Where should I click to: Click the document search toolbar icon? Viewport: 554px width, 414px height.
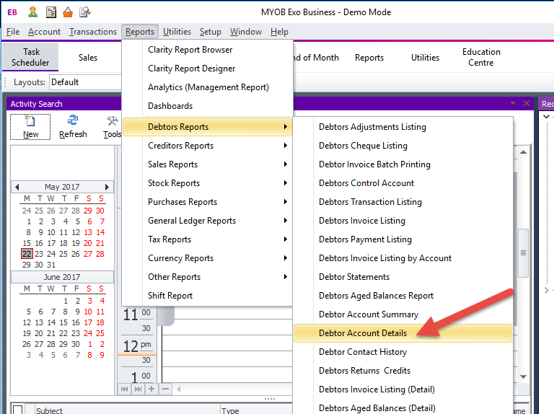click(85, 12)
